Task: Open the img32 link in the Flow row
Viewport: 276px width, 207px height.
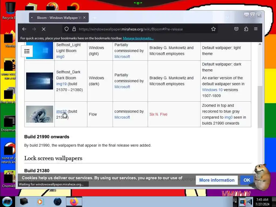Action: [61, 111]
